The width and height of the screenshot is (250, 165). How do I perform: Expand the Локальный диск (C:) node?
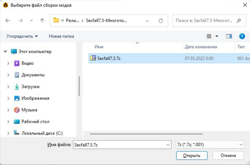pos(8,133)
